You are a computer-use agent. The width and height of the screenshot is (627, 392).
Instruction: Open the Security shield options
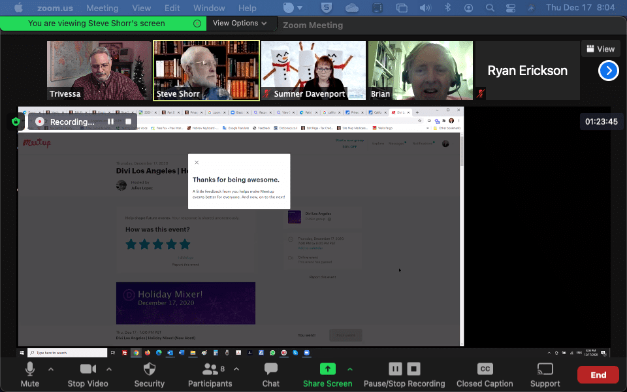[149, 370]
